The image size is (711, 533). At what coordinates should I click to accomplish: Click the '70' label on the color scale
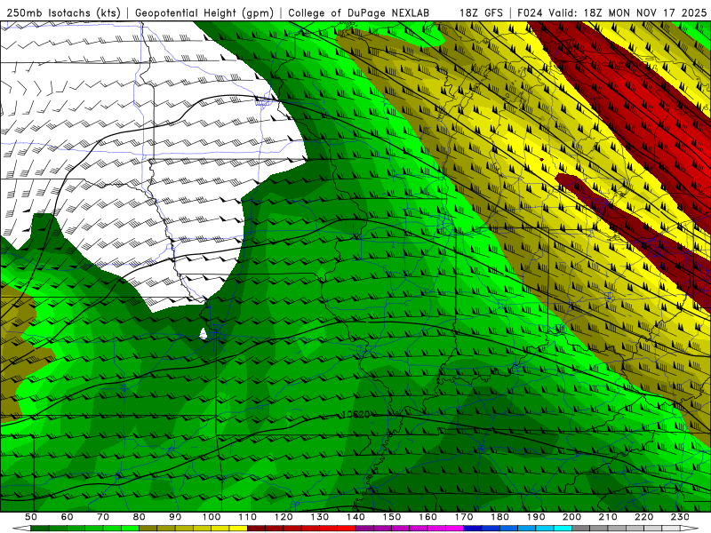coord(103,517)
